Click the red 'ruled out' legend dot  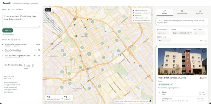tap(134, 16)
